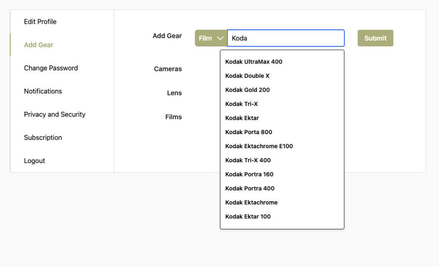Pick Kodak Porta 800 suggestion
Viewport: 439px width, 267px height.
coord(248,132)
